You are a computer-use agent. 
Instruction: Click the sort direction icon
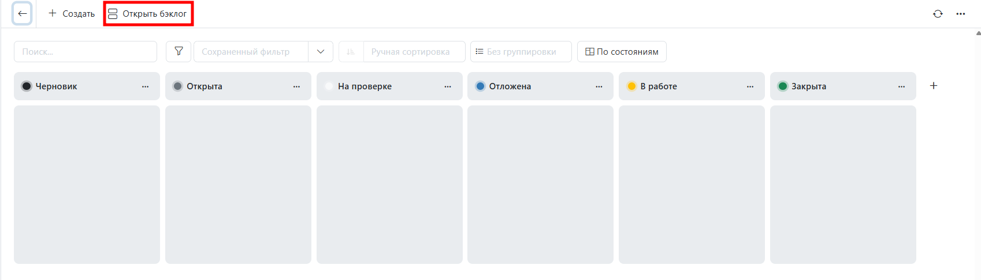(x=351, y=51)
